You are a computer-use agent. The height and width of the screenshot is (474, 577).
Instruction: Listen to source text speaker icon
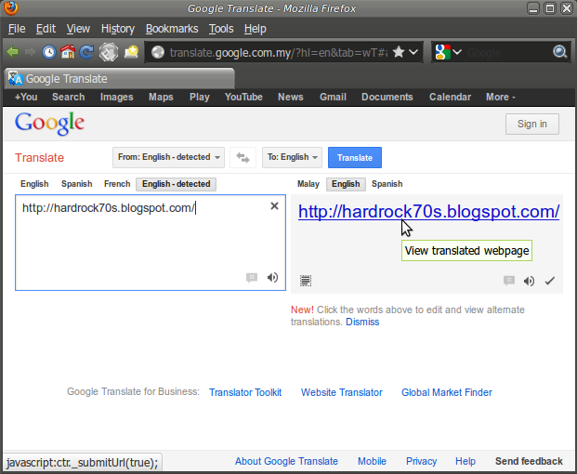point(272,278)
